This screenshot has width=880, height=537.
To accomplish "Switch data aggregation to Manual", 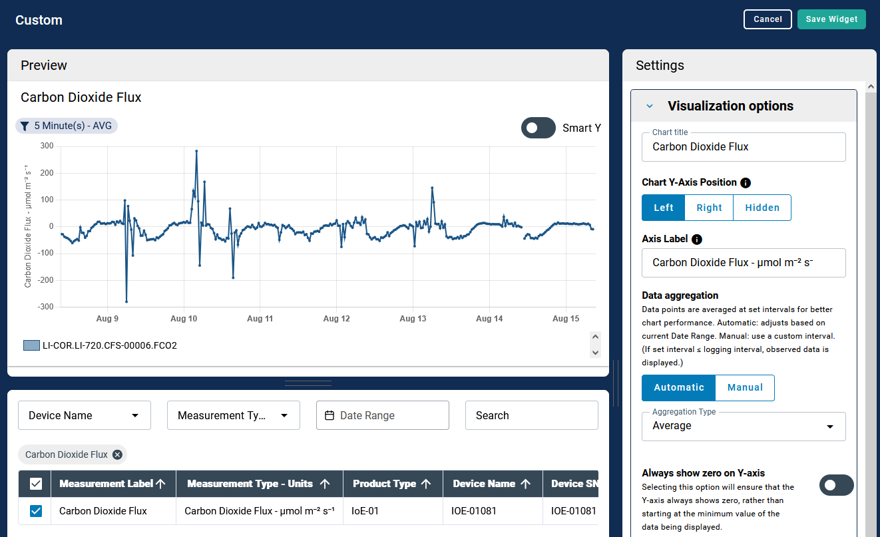I will (x=744, y=387).
